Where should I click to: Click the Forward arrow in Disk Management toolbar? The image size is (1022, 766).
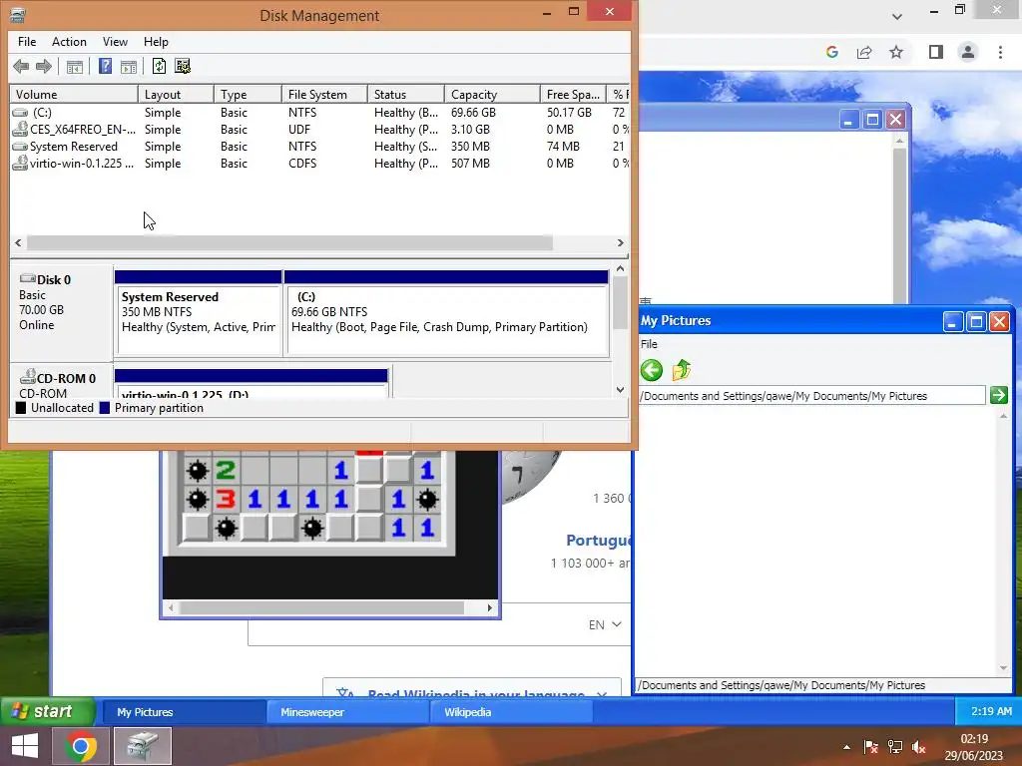(x=44, y=66)
